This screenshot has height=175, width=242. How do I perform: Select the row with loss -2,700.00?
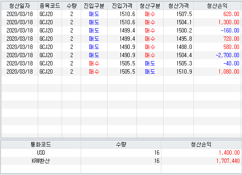click(x=121, y=55)
